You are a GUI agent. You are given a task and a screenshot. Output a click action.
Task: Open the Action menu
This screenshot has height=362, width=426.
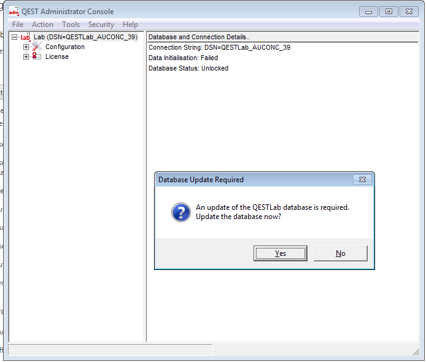coord(42,25)
